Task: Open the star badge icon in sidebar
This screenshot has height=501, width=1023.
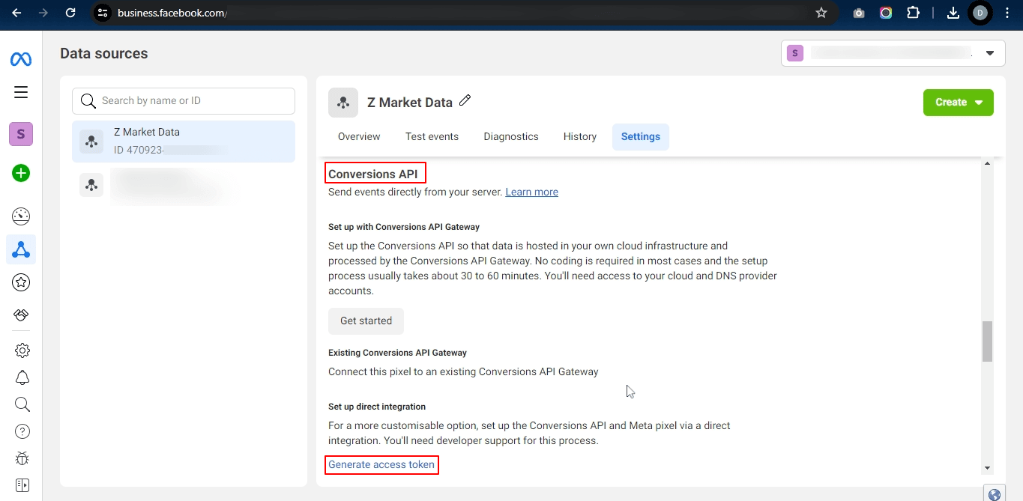Action: (21, 282)
